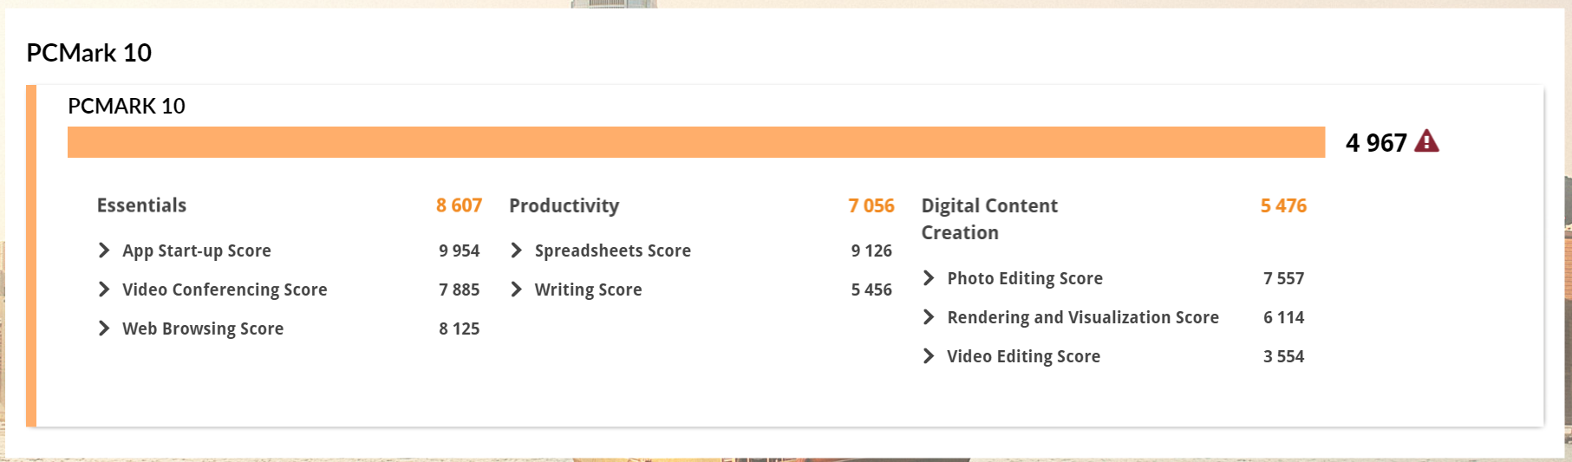Expand Web Browsing Score chevron

[x=104, y=329]
